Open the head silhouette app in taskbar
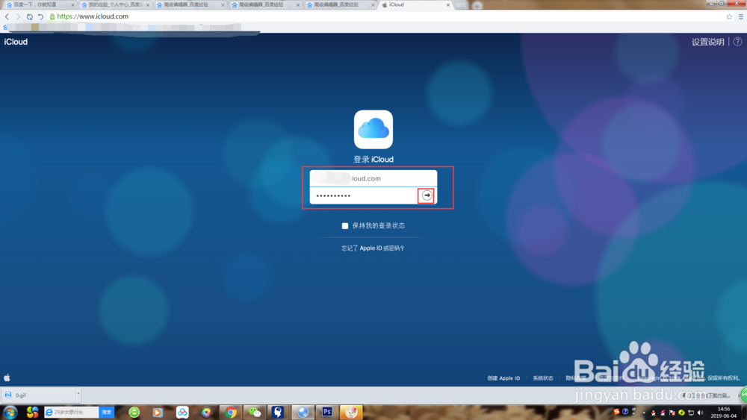The image size is (747, 420). (x=278, y=413)
